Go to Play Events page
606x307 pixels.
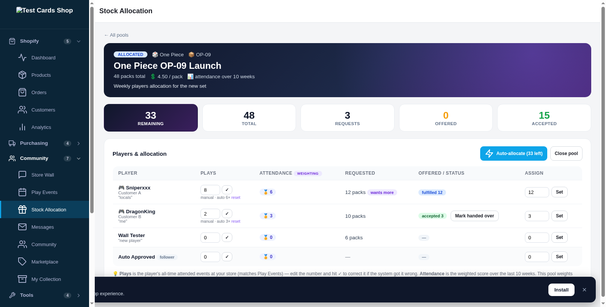coord(45,192)
